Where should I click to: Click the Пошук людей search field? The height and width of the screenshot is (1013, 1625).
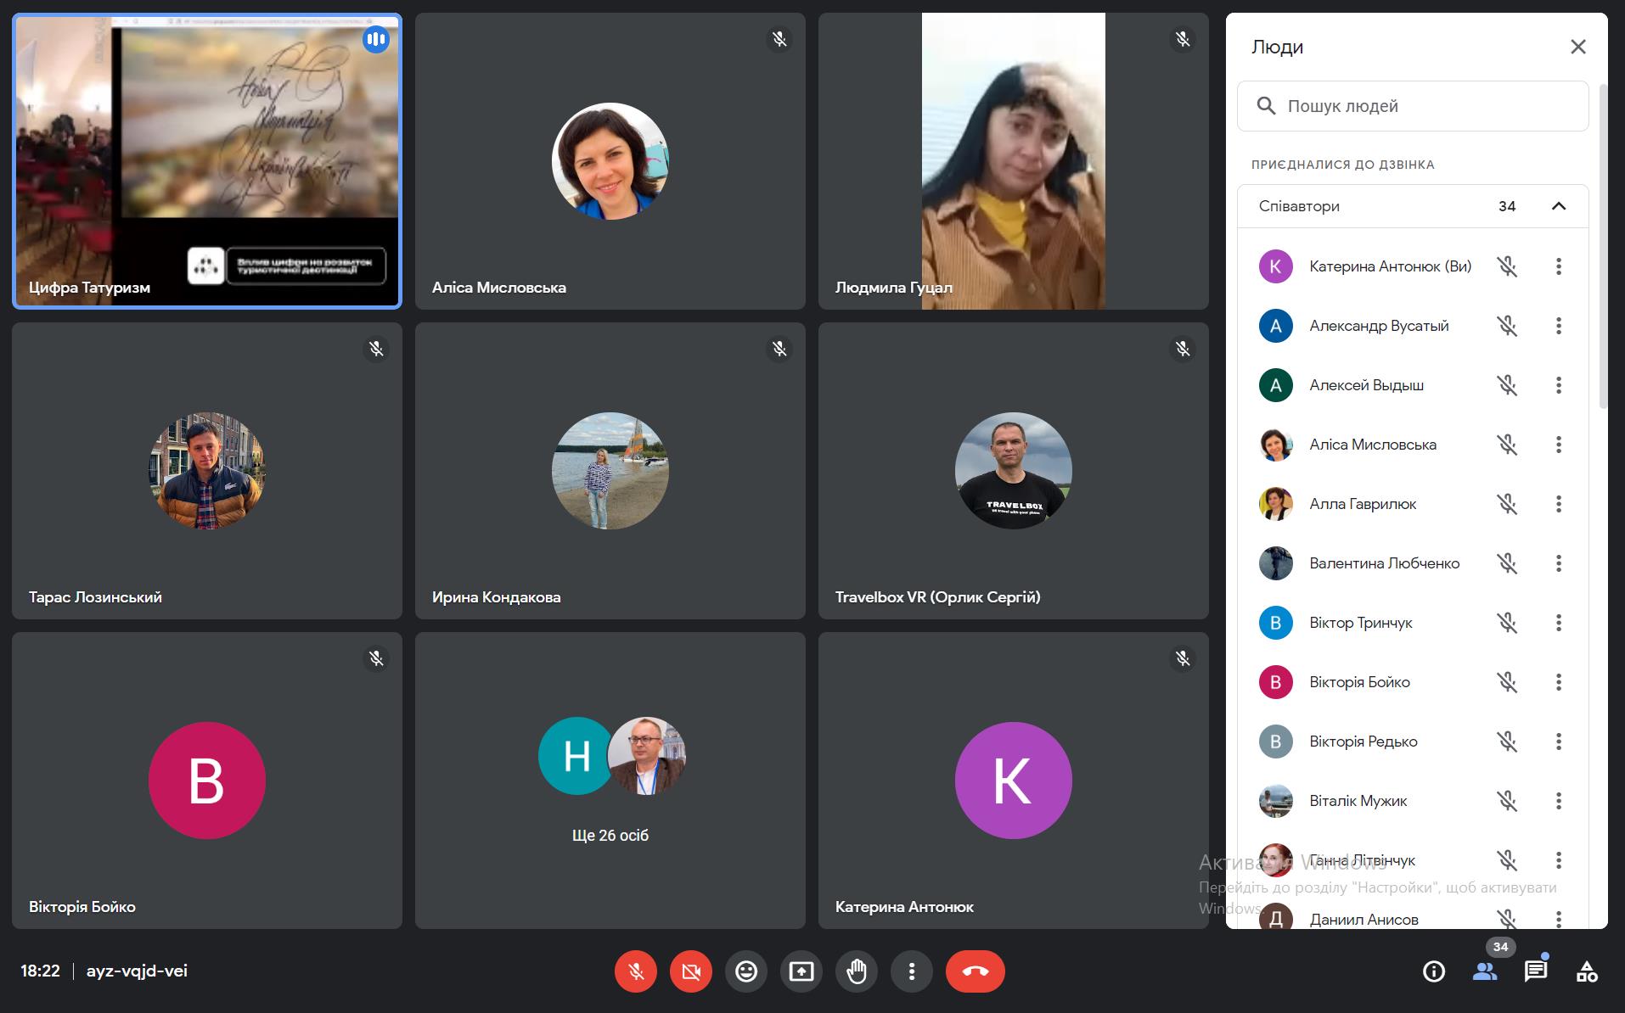(x=1426, y=106)
